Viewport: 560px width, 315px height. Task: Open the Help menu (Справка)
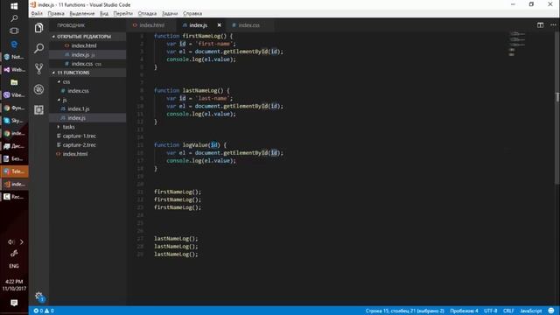coord(192,14)
